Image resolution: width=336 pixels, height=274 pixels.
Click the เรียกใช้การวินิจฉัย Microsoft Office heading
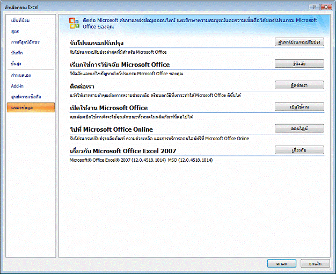tap(120, 64)
